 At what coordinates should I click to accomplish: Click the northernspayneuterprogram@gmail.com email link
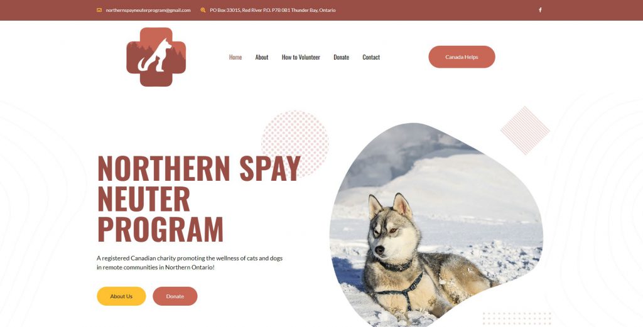pyautogui.click(x=148, y=10)
